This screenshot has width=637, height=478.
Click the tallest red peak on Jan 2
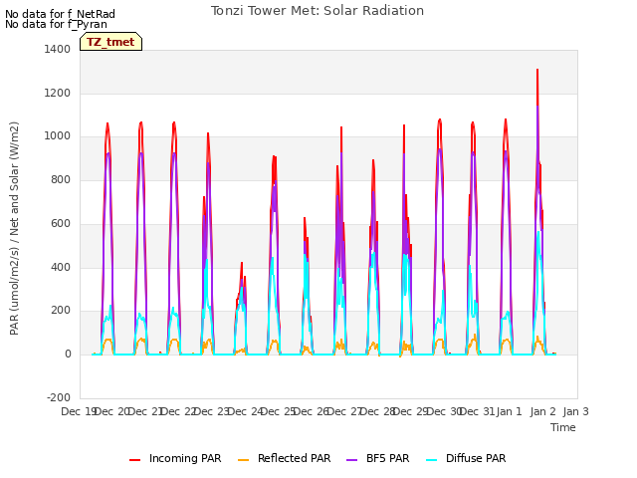tap(537, 71)
